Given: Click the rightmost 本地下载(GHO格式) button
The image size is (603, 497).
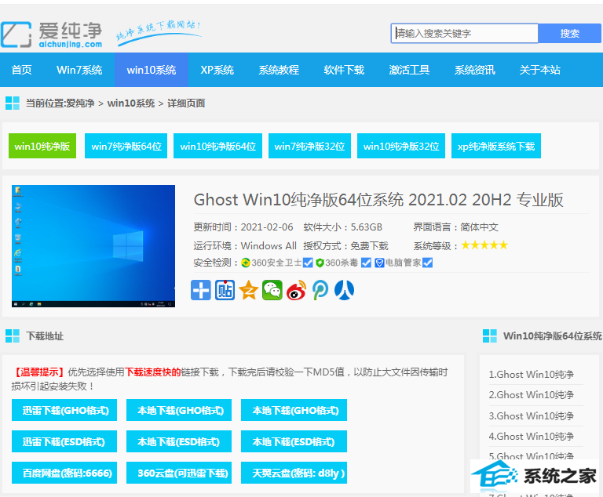Looking at the screenshot, I should [294, 410].
